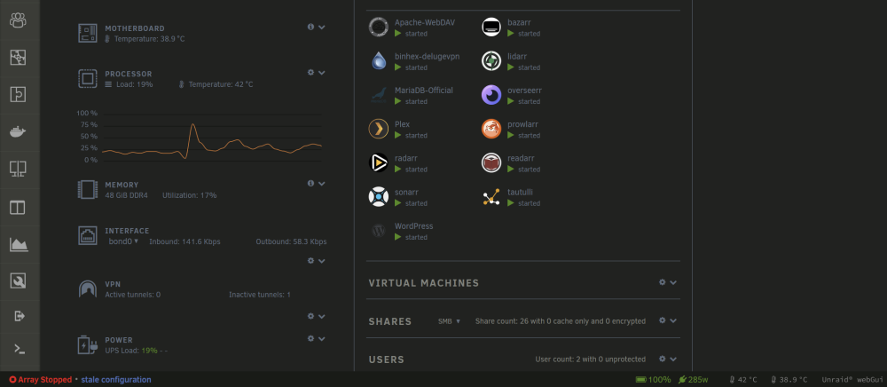
Task: Open the SMB shares protocol dropdown
Action: pyautogui.click(x=449, y=320)
